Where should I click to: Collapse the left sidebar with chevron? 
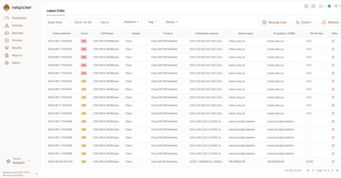coord(37,174)
